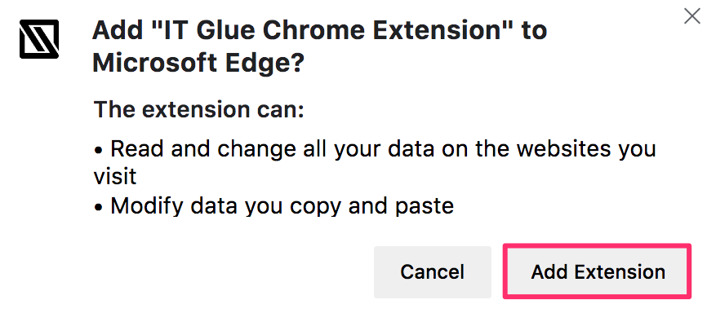The height and width of the screenshot is (313, 707).
Task: Select "The extension can:" heading
Action: click(x=199, y=110)
